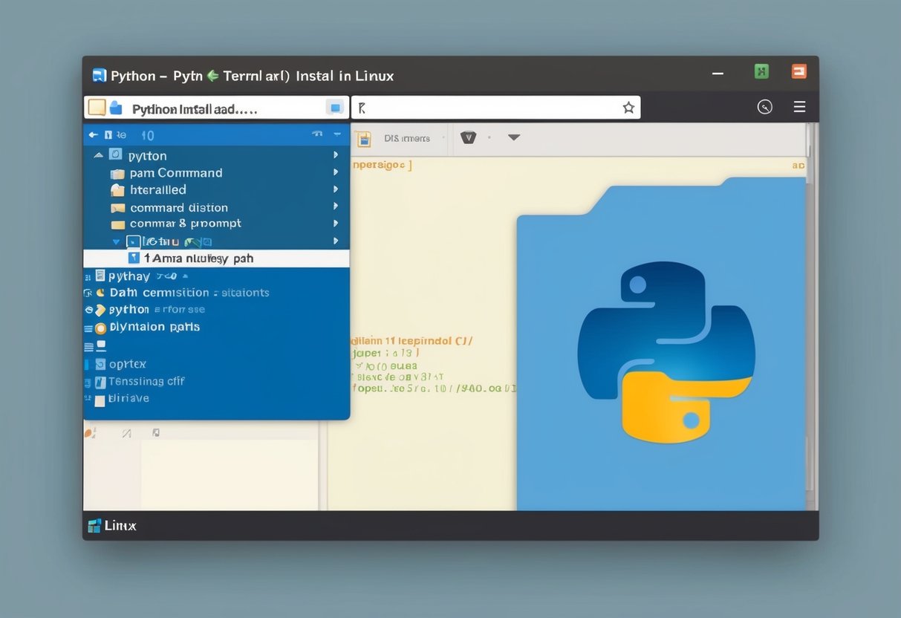Screen dimensions: 901x618
Task: Open the hamburger menu in the top bar
Action: [799, 107]
